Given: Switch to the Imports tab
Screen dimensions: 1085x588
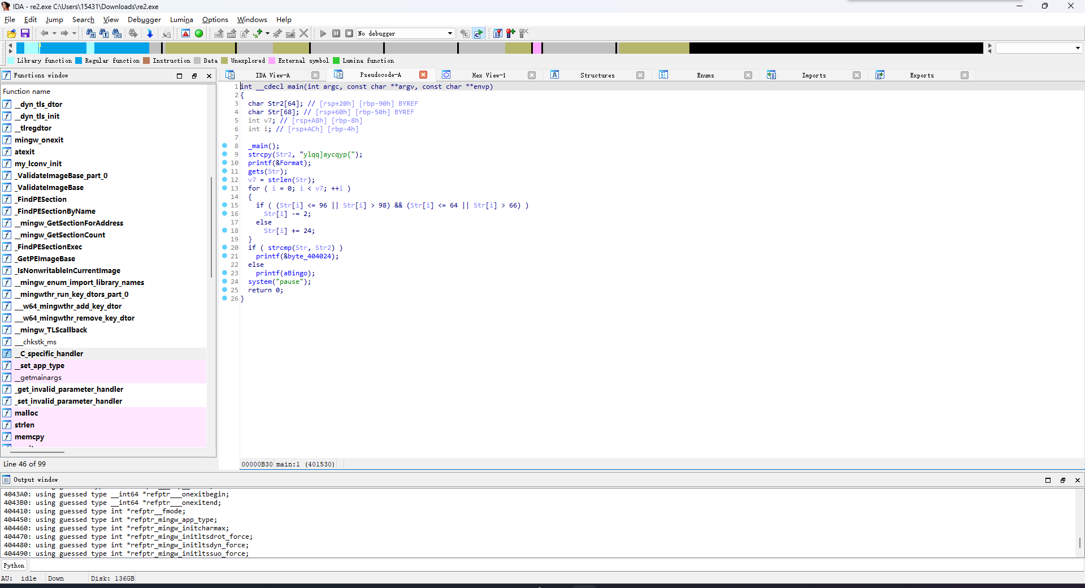Looking at the screenshot, I should pos(813,75).
